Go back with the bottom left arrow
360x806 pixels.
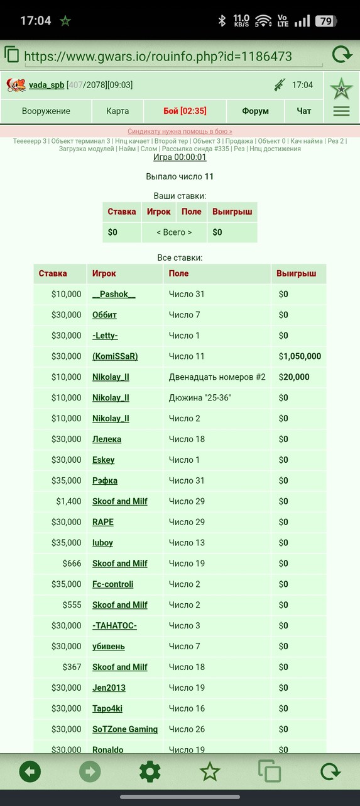(30, 771)
